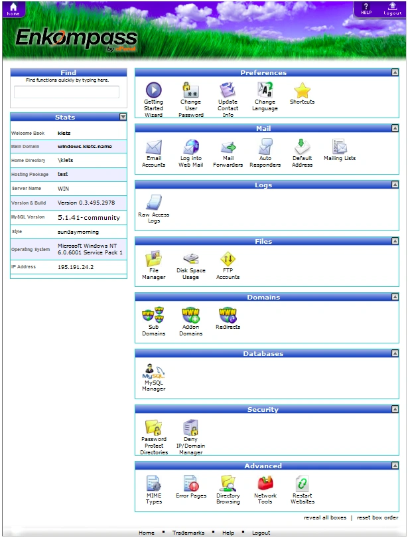Open Error Pages
This screenshot has width=408, height=538.
[191, 487]
